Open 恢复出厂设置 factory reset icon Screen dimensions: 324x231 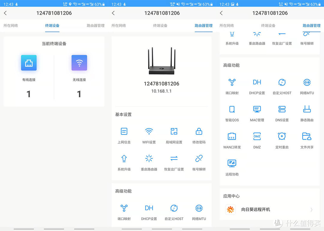click(174, 158)
